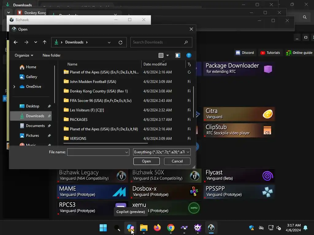Launch PPSSPP Vanguard prototype
Screen dimensions: 314x235
click(x=239, y=192)
